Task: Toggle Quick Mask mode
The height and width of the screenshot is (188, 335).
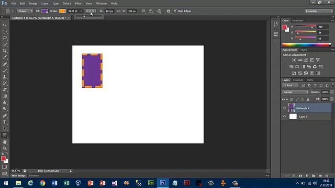Action: pos(5,167)
